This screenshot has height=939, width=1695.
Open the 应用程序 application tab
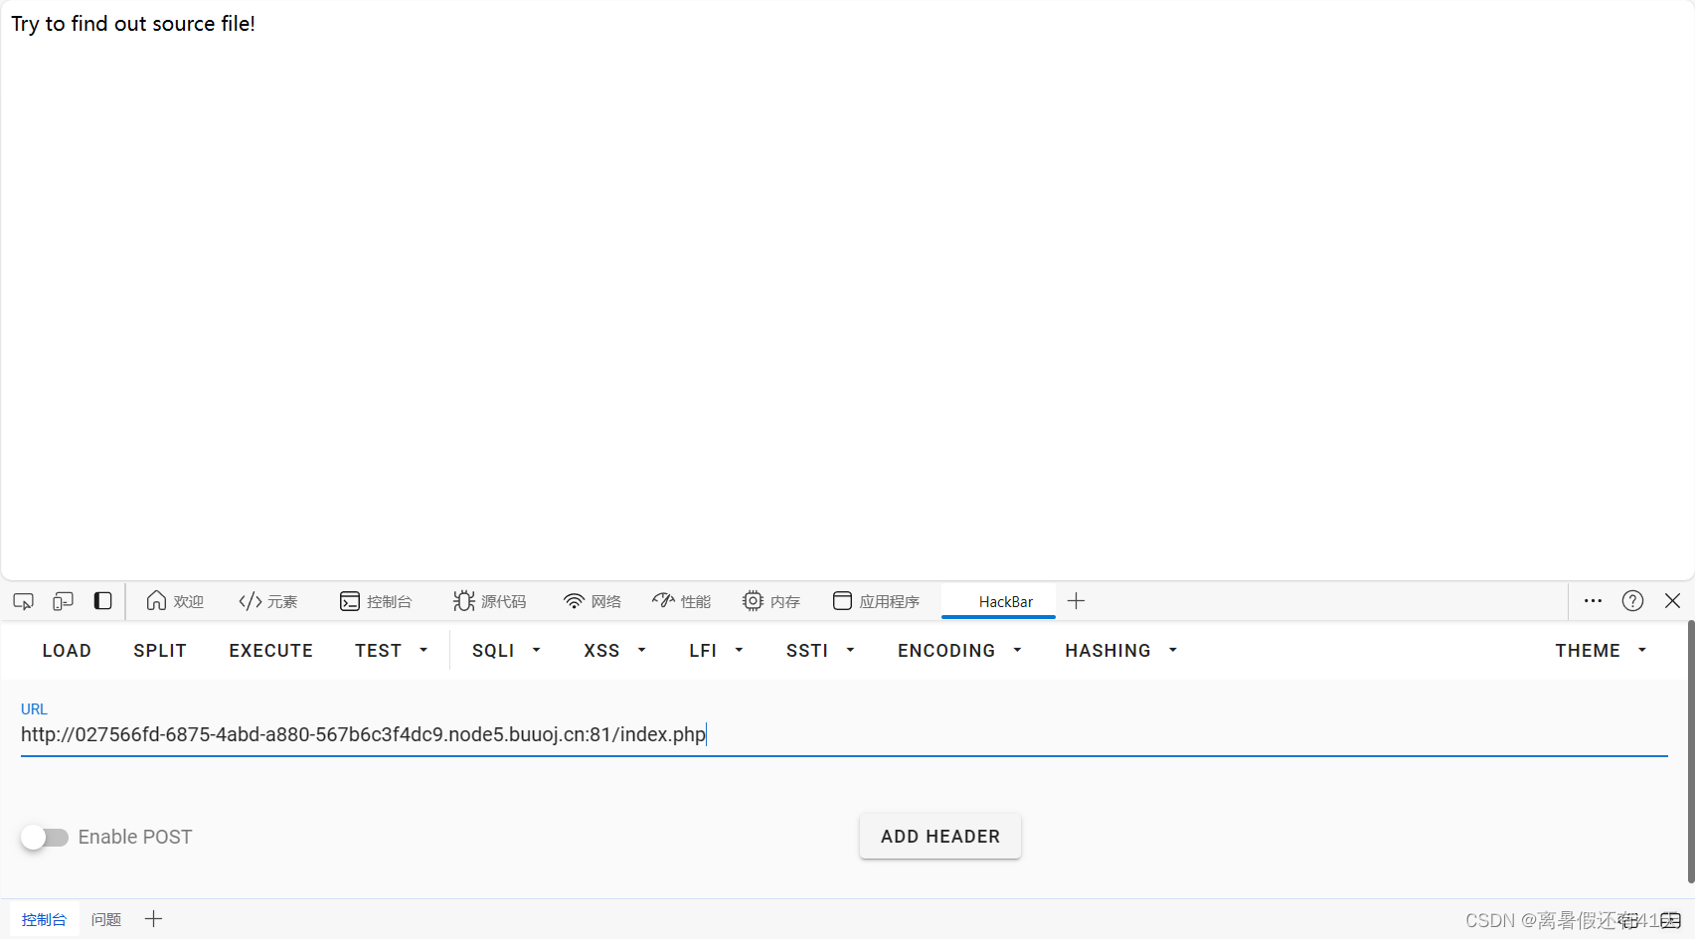[x=877, y=601]
